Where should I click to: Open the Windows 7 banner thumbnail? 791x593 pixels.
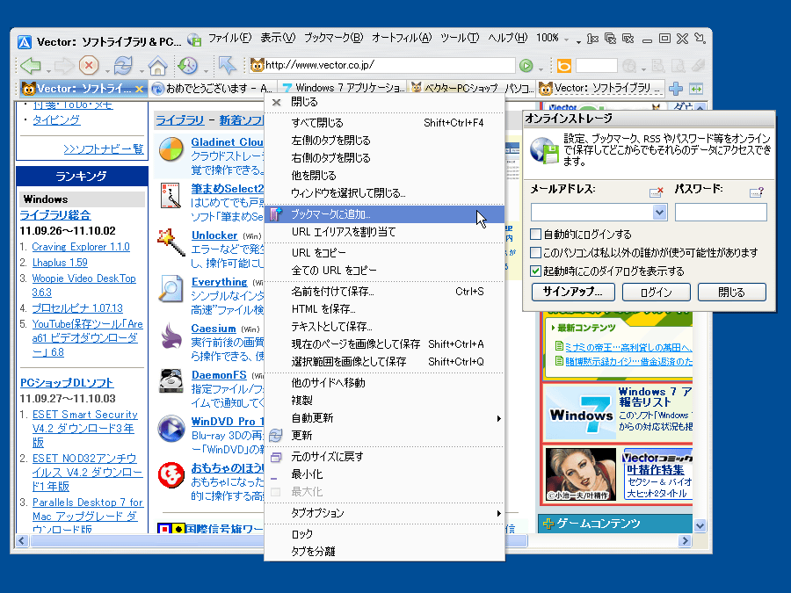click(x=581, y=414)
